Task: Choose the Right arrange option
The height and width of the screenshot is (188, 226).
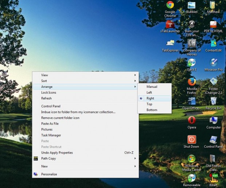Action: 151,98
